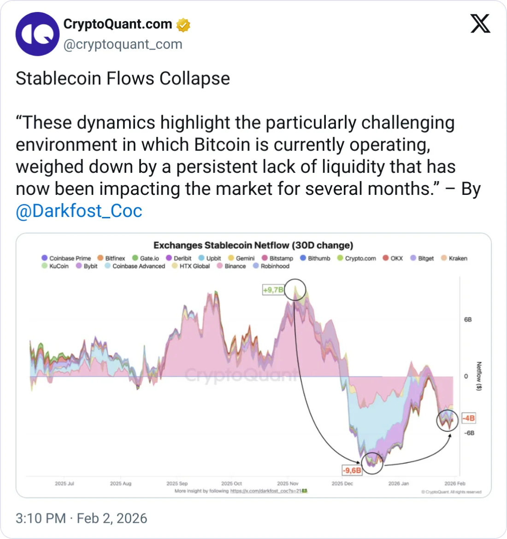Click the gold verified badge

click(x=183, y=25)
